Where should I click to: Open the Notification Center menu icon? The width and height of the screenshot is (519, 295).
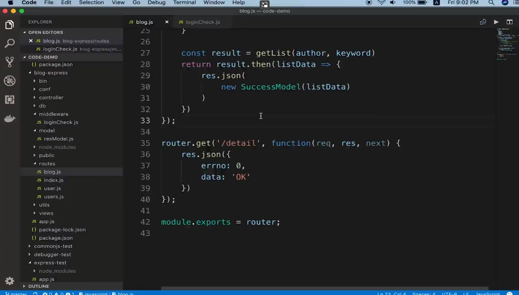[x=516, y=3]
